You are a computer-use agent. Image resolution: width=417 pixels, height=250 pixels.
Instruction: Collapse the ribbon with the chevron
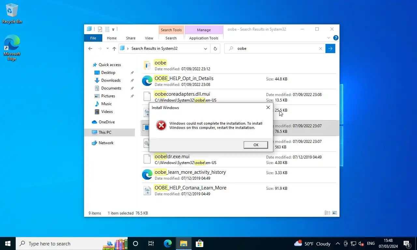[329, 38]
